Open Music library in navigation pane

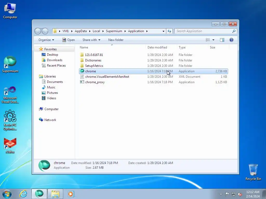(51, 87)
